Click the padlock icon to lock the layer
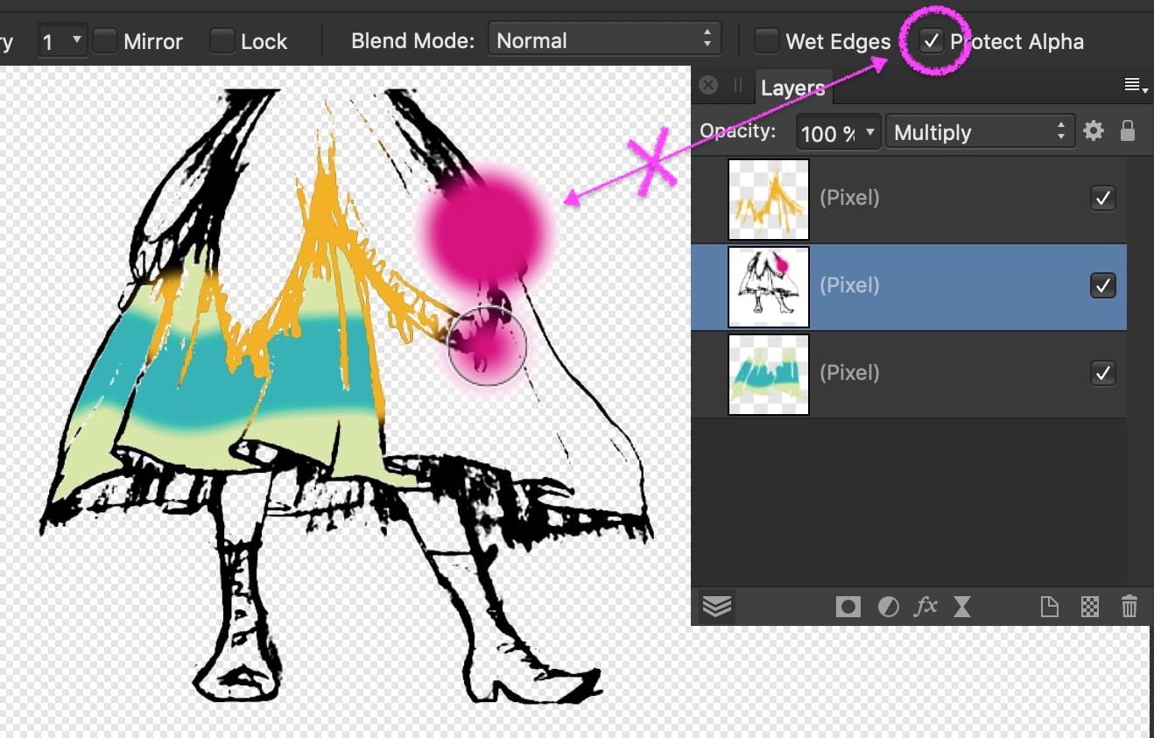Screen dimensions: 1154x738 (1128, 131)
